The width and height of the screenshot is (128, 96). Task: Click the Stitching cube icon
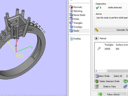tap(71, 11)
